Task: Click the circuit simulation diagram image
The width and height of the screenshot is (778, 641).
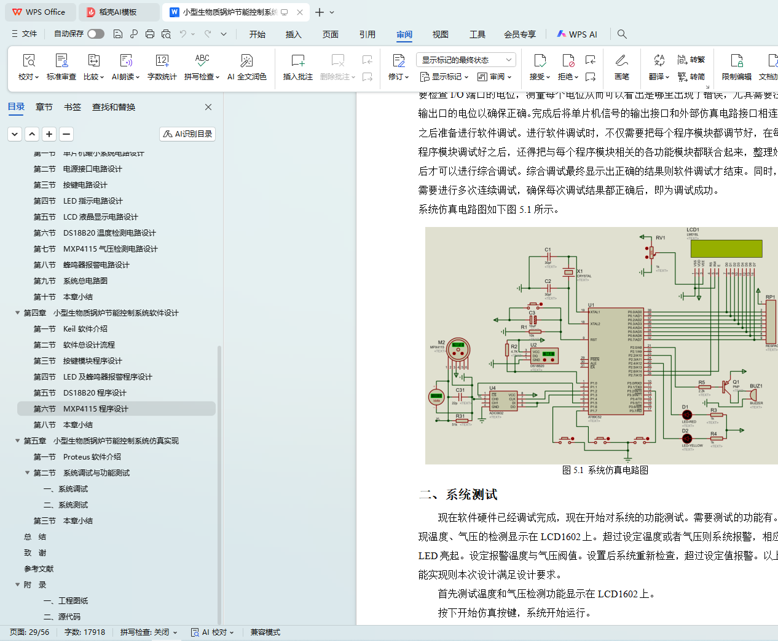Action: pos(601,346)
